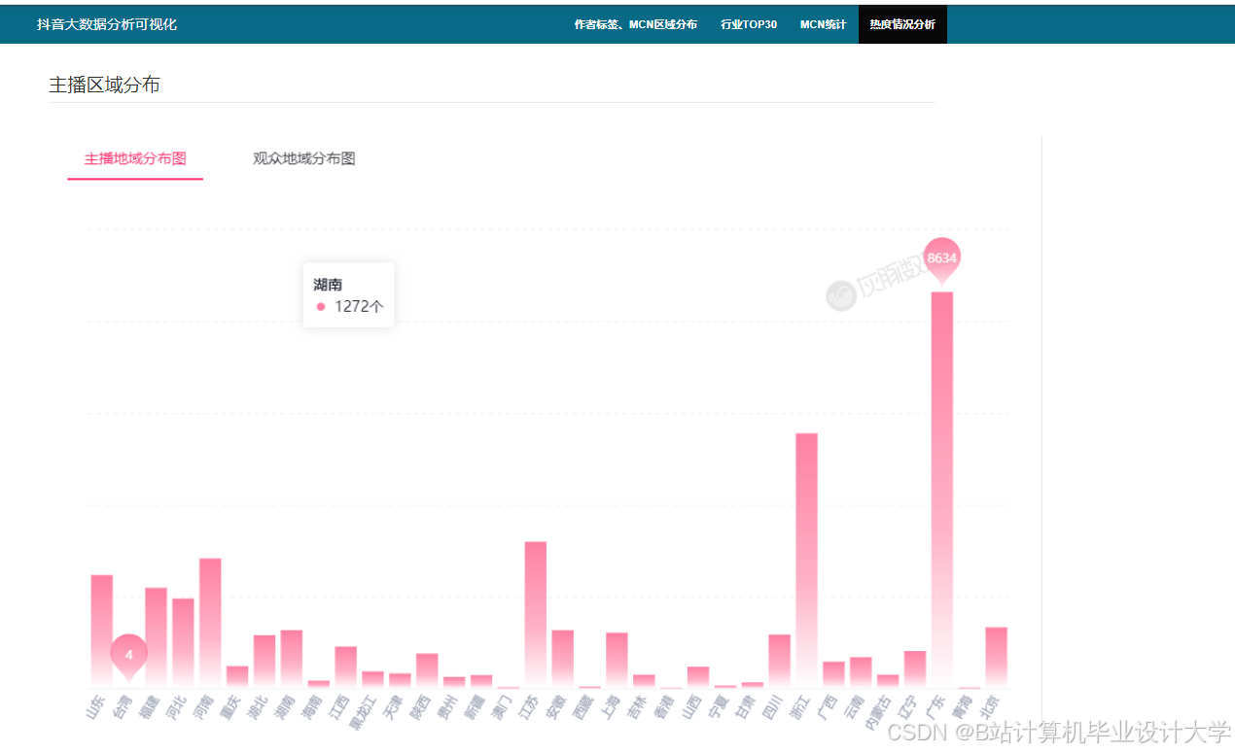Image resolution: width=1235 pixels, height=753 pixels.
Task: Click the 广东 bar in chart
Action: [x=942, y=490]
